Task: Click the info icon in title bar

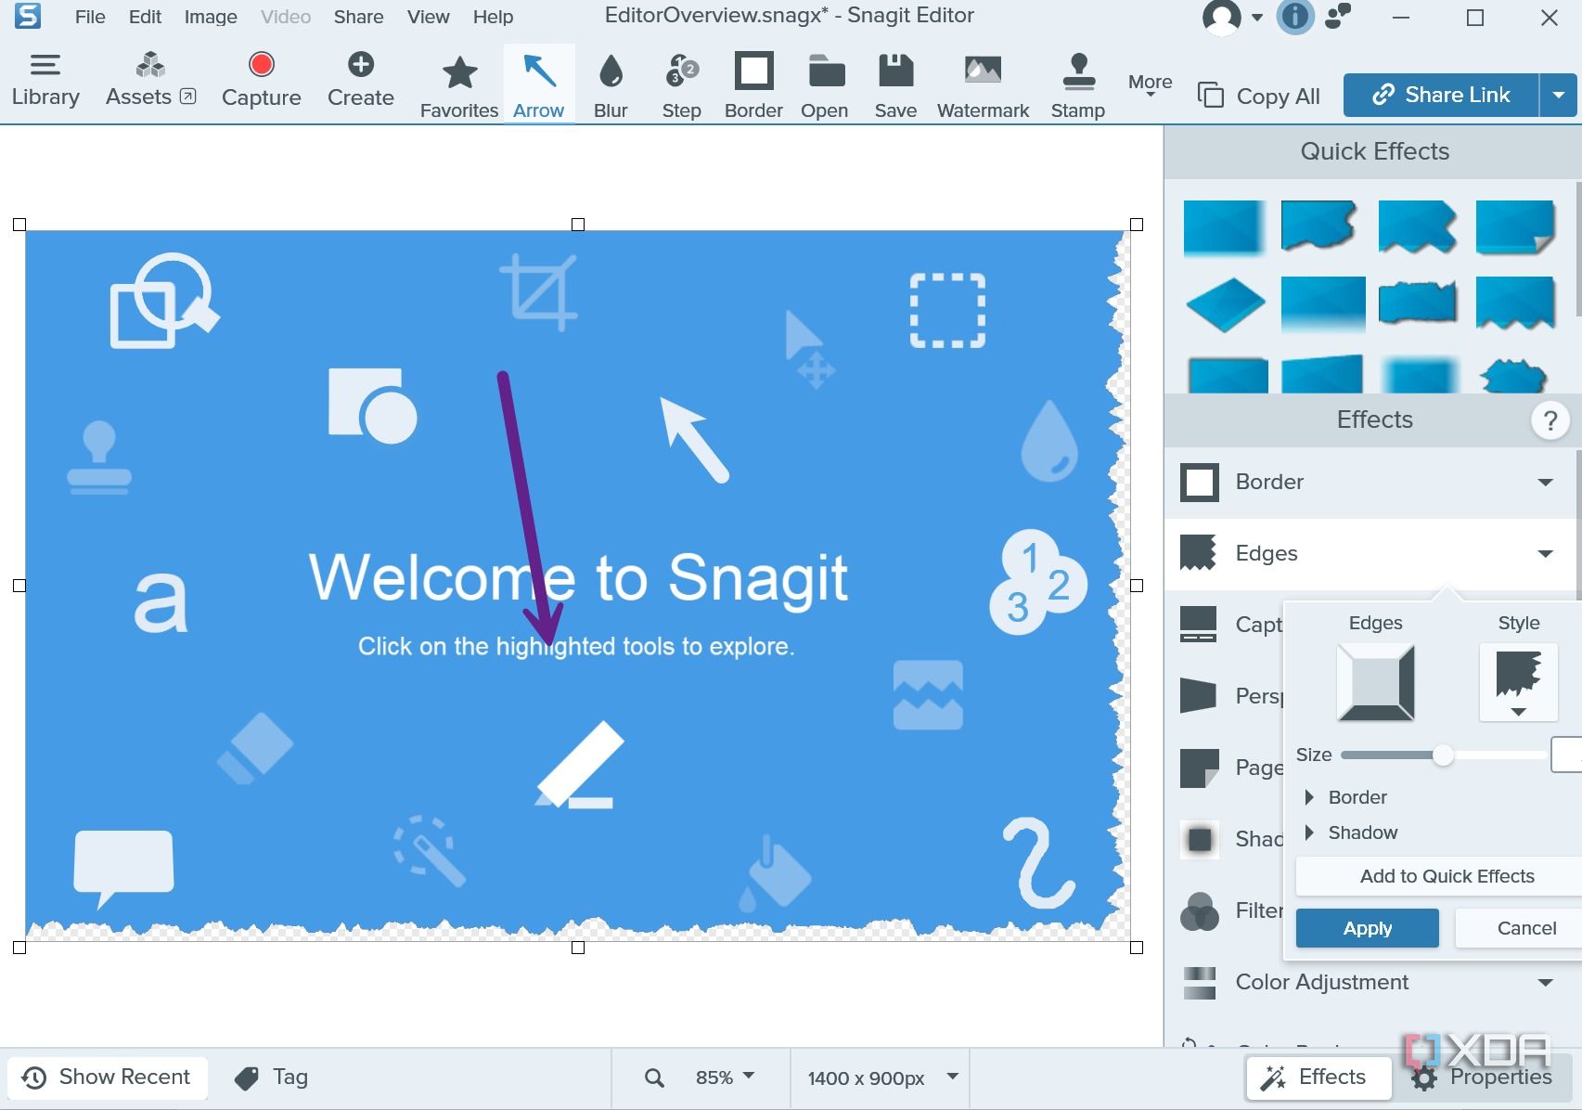Action: pyautogui.click(x=1295, y=17)
